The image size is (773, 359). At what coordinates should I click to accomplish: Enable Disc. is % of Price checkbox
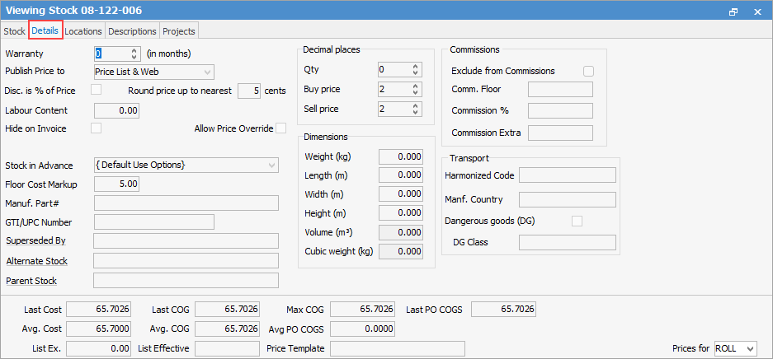click(x=97, y=90)
